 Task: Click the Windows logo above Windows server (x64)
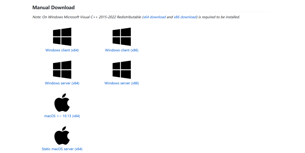(62, 69)
